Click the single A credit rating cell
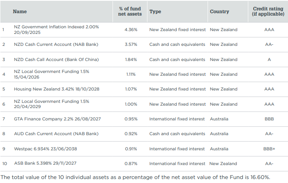288x183 pixels. pyautogui.click(x=269, y=59)
